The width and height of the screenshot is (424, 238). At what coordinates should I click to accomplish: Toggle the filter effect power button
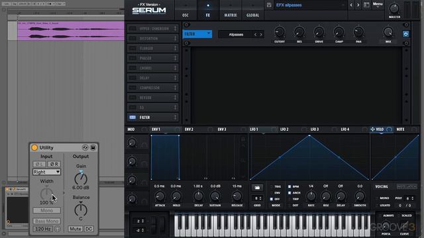tap(405, 34)
